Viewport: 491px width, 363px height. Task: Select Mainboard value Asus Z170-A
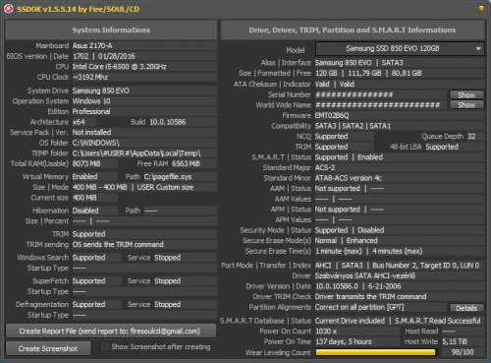[x=92, y=45]
